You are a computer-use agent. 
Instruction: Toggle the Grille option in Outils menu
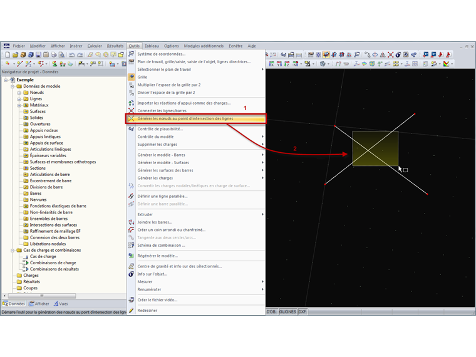142,77
